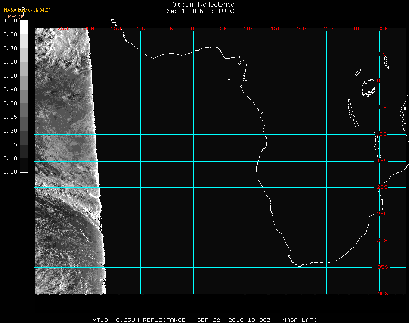The height and width of the screenshot is (323, 409).
Task: Click the 40S latitude label
Action: pyautogui.click(x=382, y=294)
